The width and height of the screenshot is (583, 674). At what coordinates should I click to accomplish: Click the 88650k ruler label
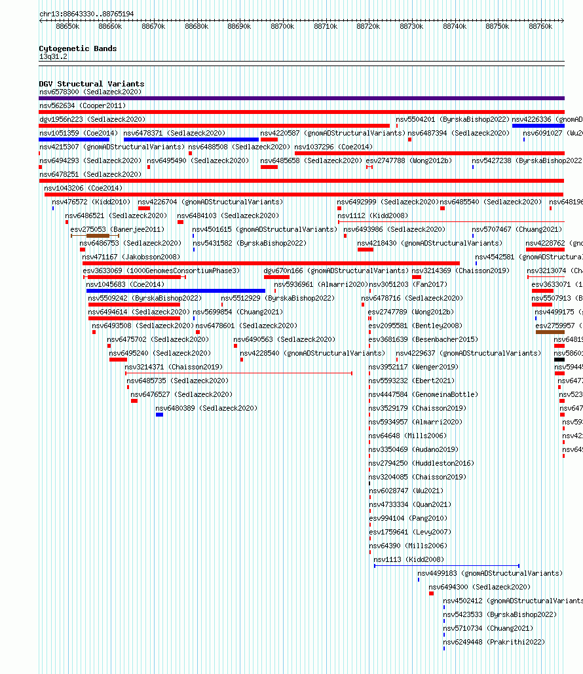pos(67,26)
